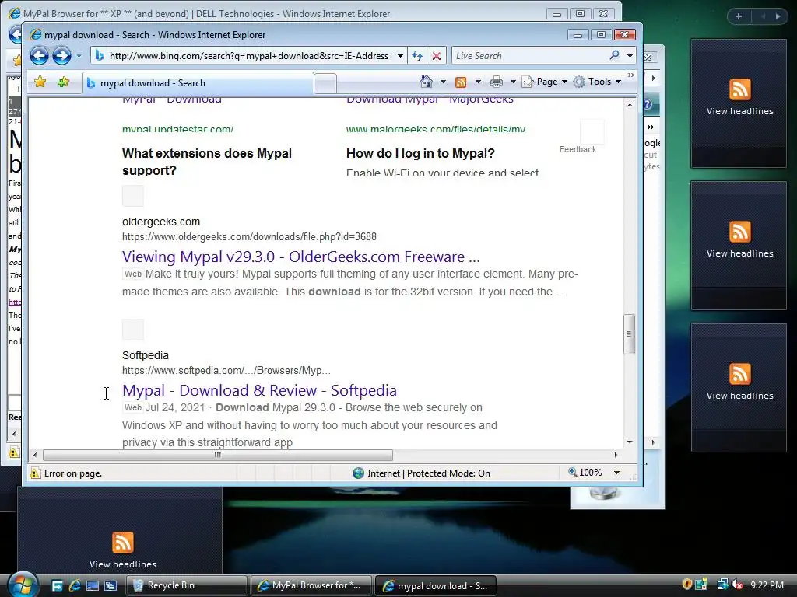Click top View headlines sidebar gadget
Image resolution: width=797 pixels, height=597 pixels.
(x=739, y=103)
